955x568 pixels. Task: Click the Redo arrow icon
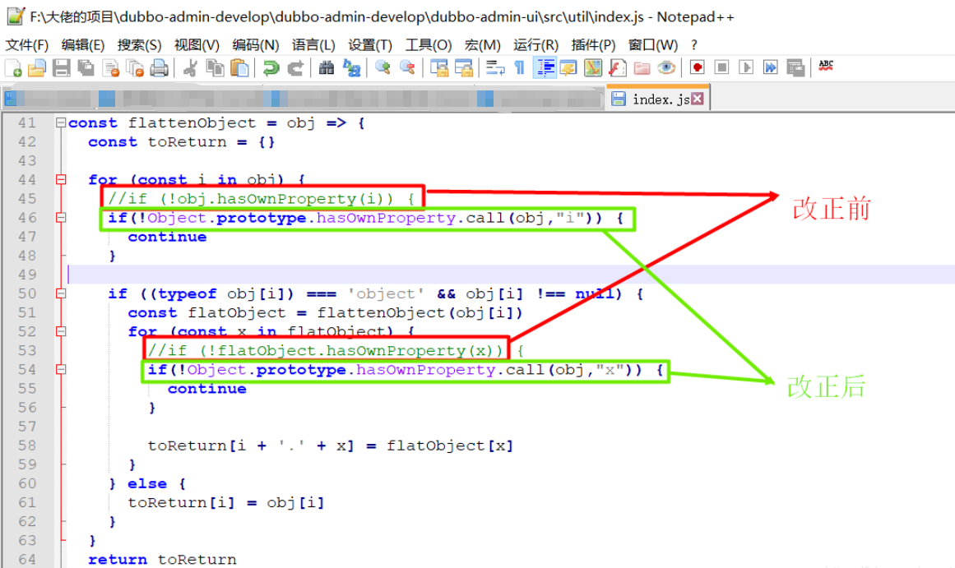coord(295,67)
